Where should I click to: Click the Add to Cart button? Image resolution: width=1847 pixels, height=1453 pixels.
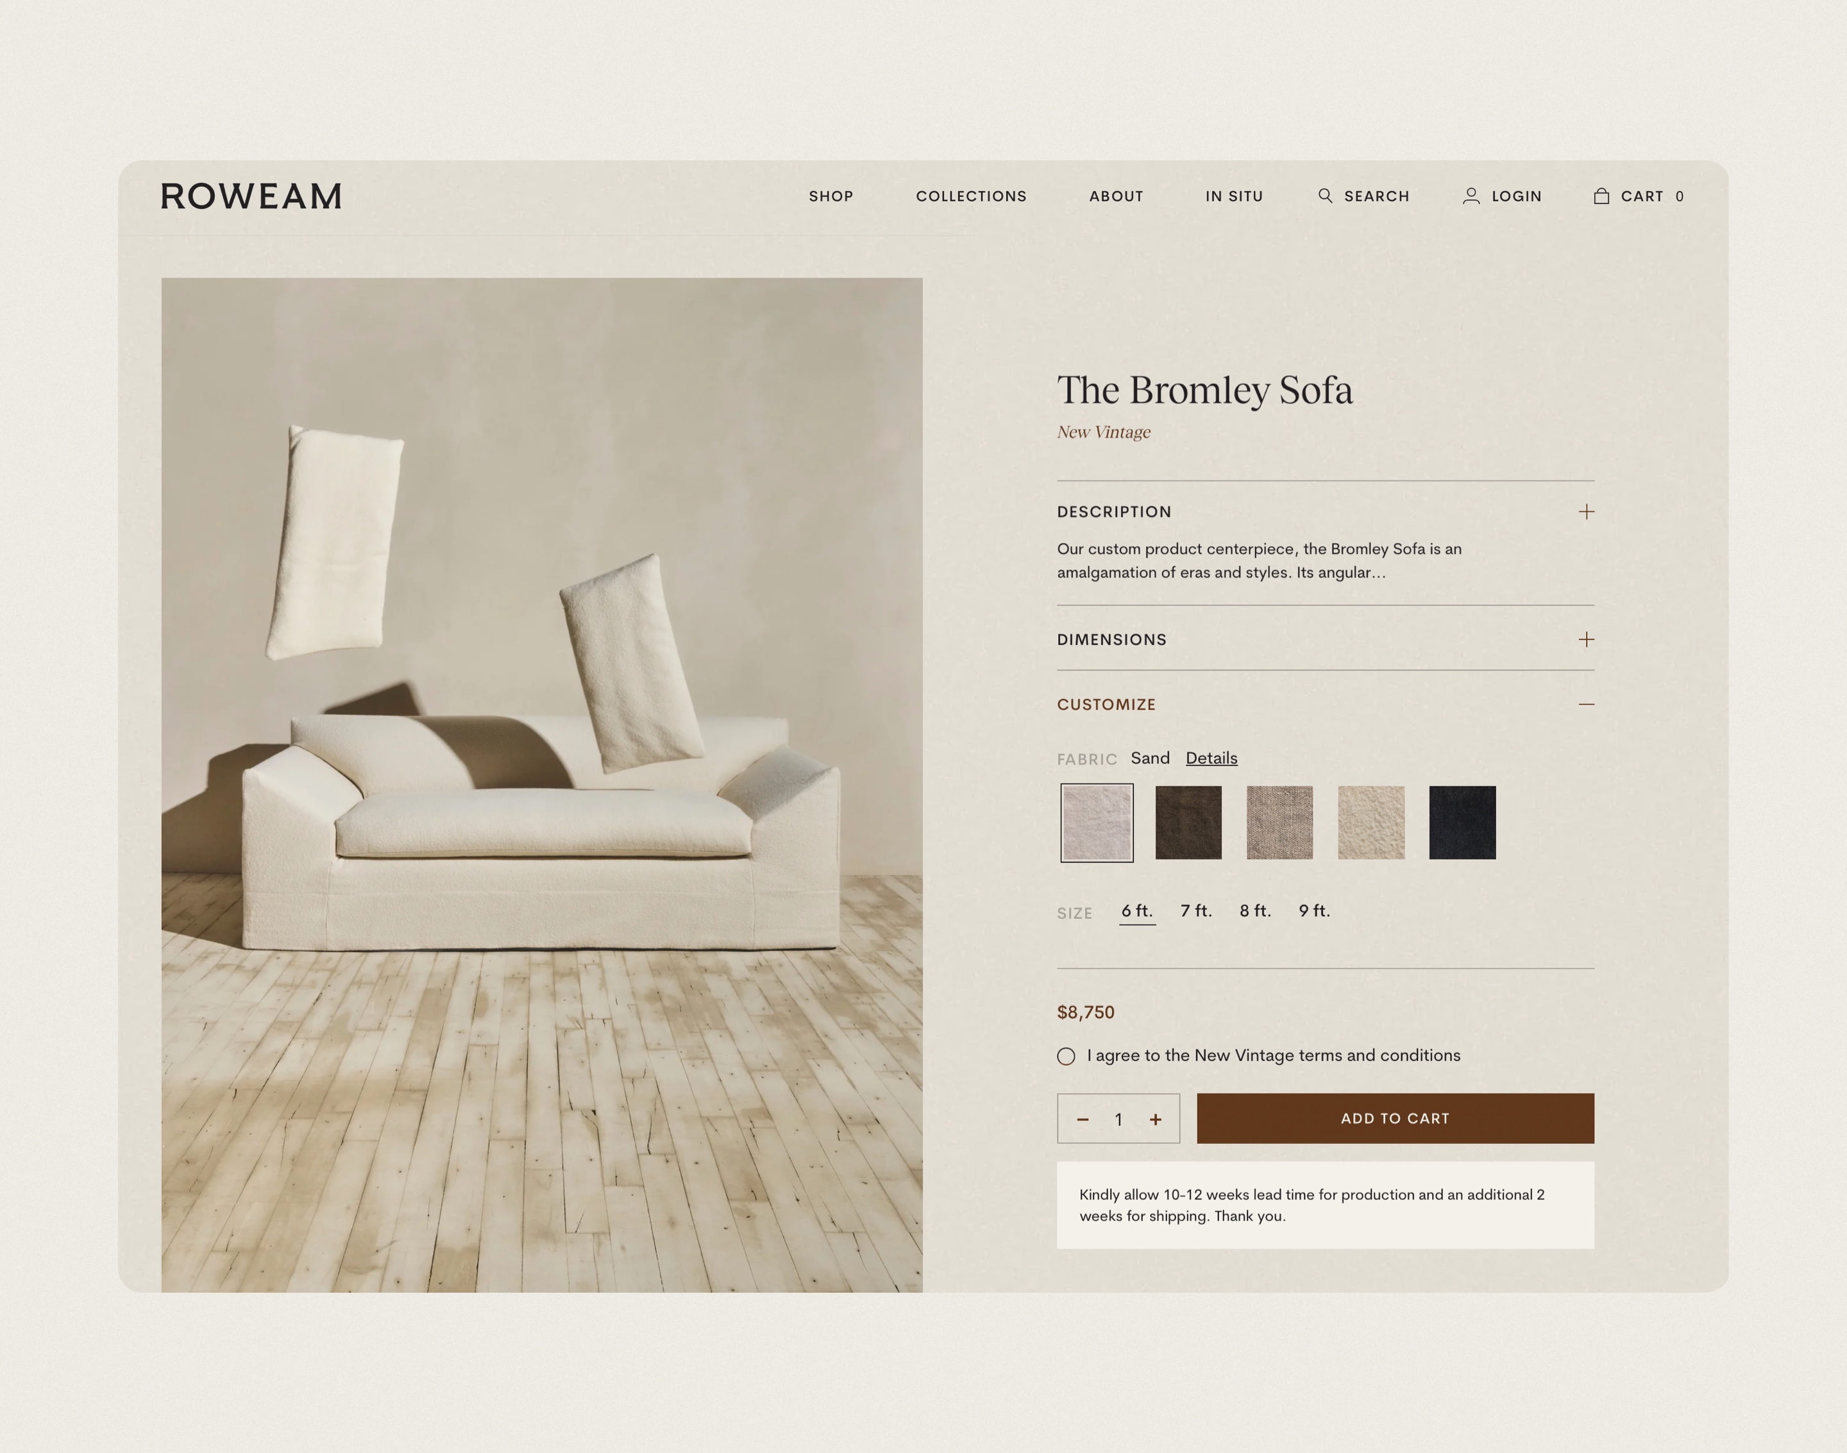click(1394, 1119)
